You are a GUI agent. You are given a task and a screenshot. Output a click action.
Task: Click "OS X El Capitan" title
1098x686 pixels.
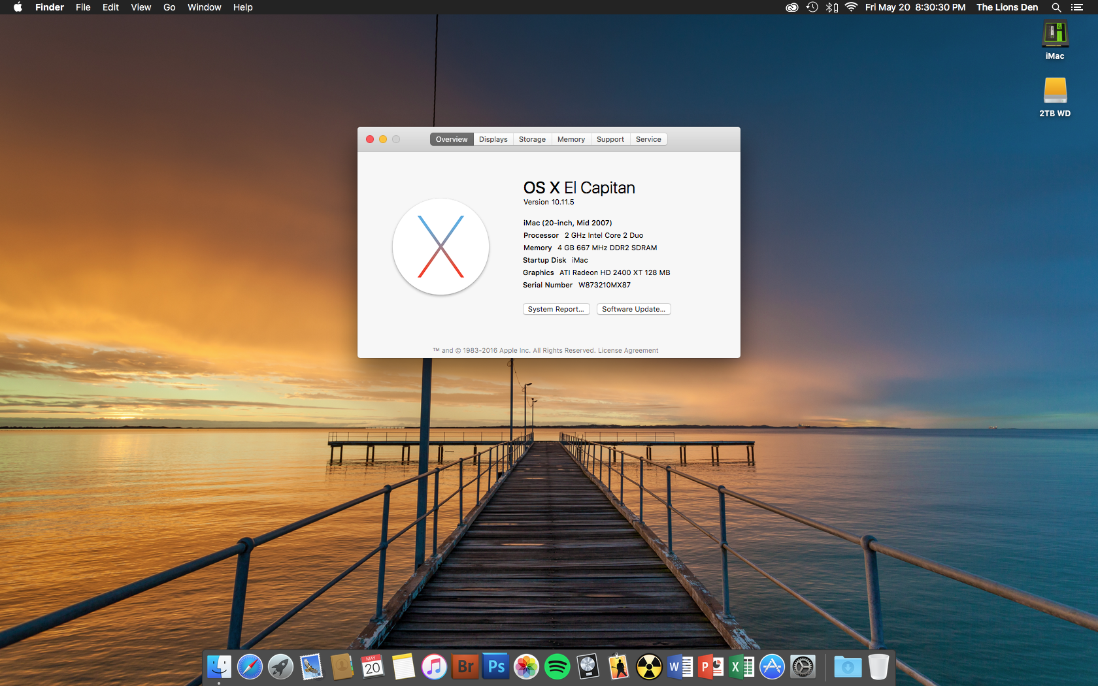579,188
